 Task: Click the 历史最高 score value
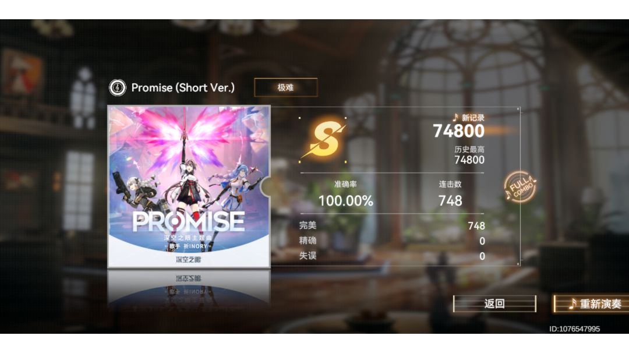469,160
